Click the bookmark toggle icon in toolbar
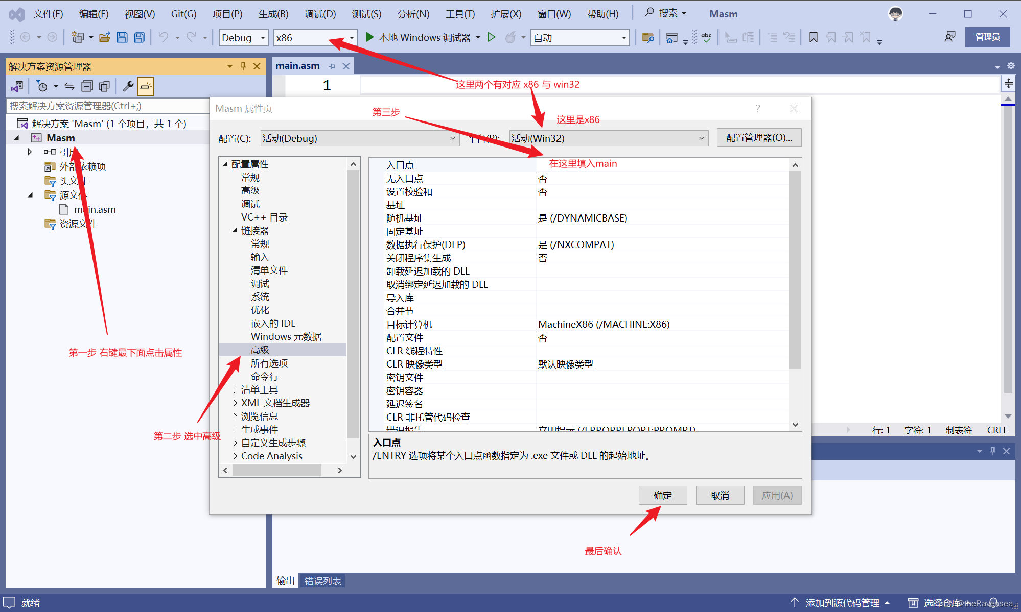The height and width of the screenshot is (612, 1021). (814, 37)
